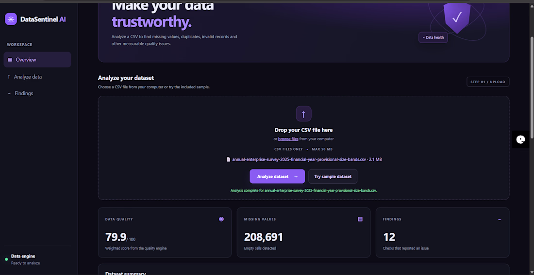Click the DataSentinel AI logo icon
This screenshot has width=534, height=275.
[x=11, y=19]
